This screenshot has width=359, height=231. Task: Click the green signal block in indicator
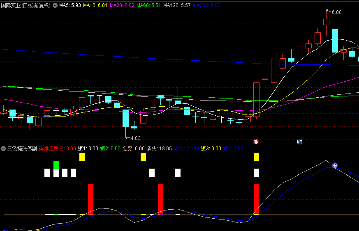(56, 165)
